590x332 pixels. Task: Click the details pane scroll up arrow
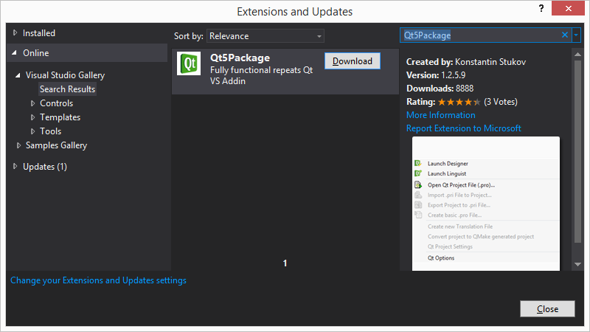coord(577,54)
